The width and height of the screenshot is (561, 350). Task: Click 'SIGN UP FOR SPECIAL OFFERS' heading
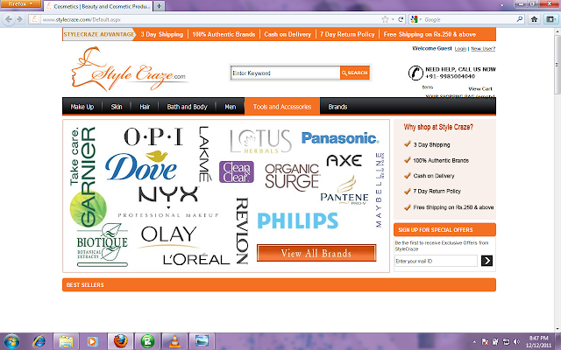coord(436,229)
